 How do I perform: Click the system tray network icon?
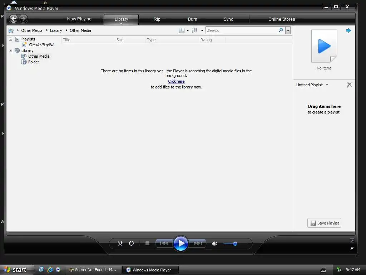click(x=339, y=270)
